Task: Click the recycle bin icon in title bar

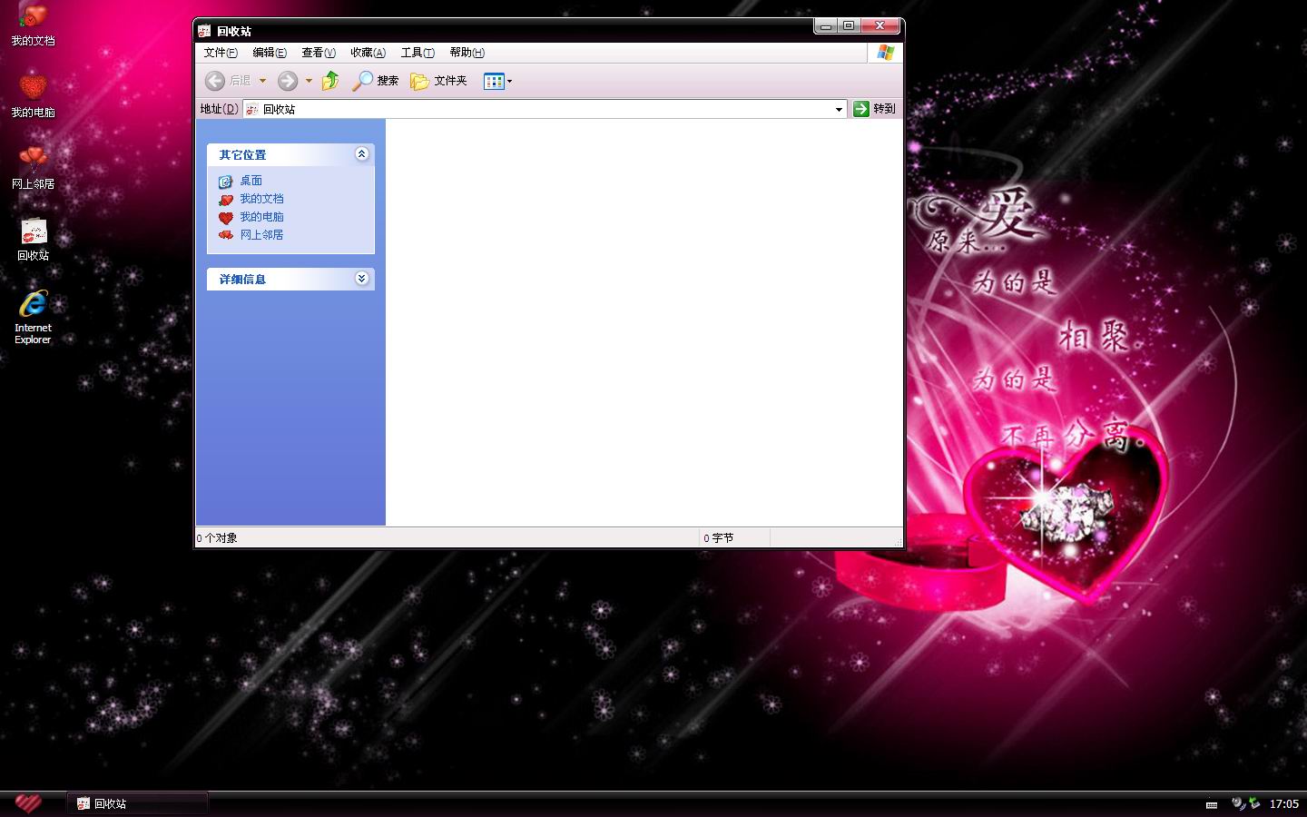Action: (x=204, y=31)
